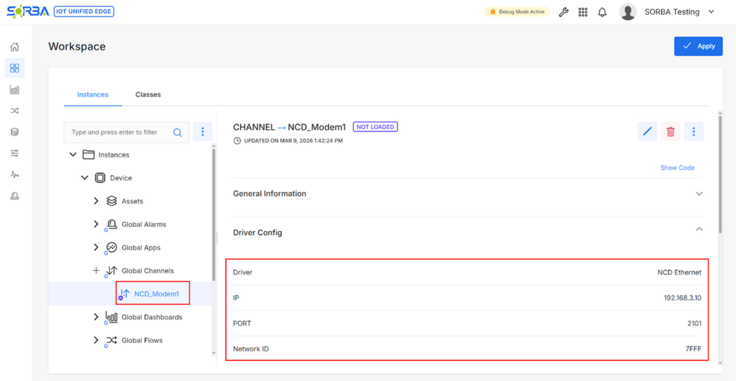Collapse the Driver Config section

699,229
